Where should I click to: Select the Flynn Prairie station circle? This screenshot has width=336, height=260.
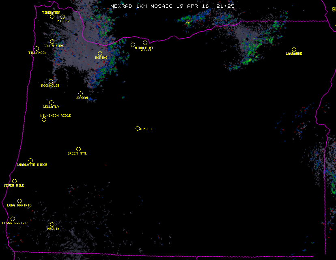pyautogui.click(x=13, y=219)
